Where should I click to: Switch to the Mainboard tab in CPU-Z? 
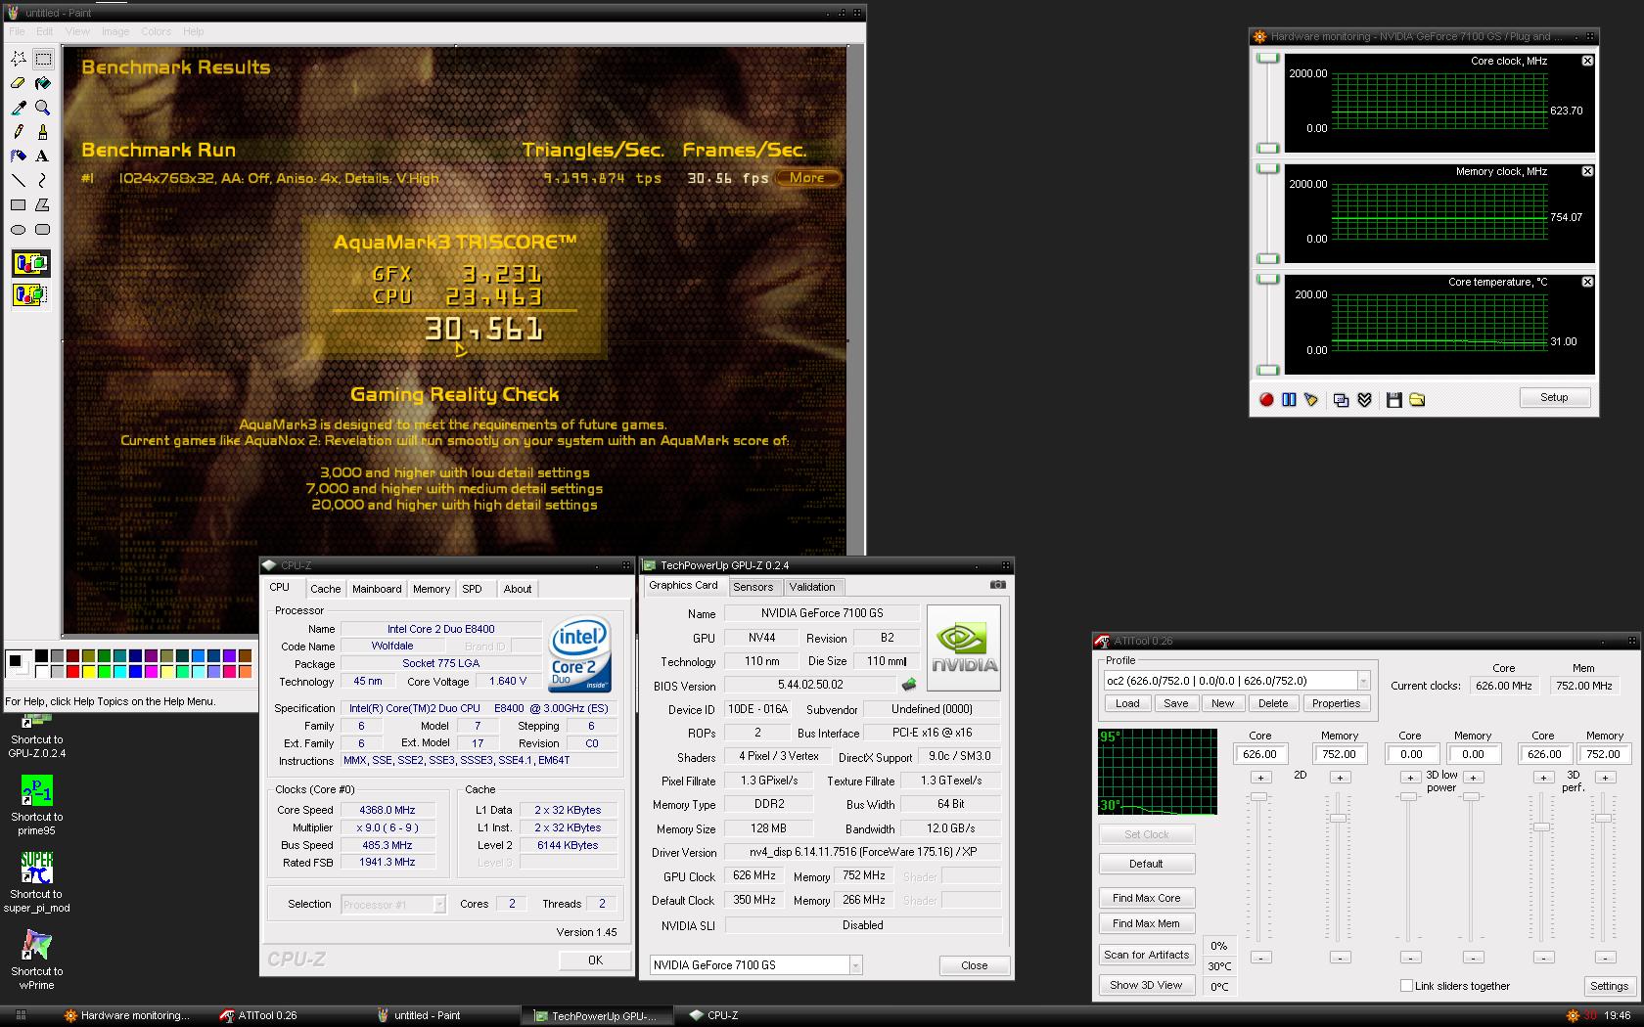click(x=377, y=589)
